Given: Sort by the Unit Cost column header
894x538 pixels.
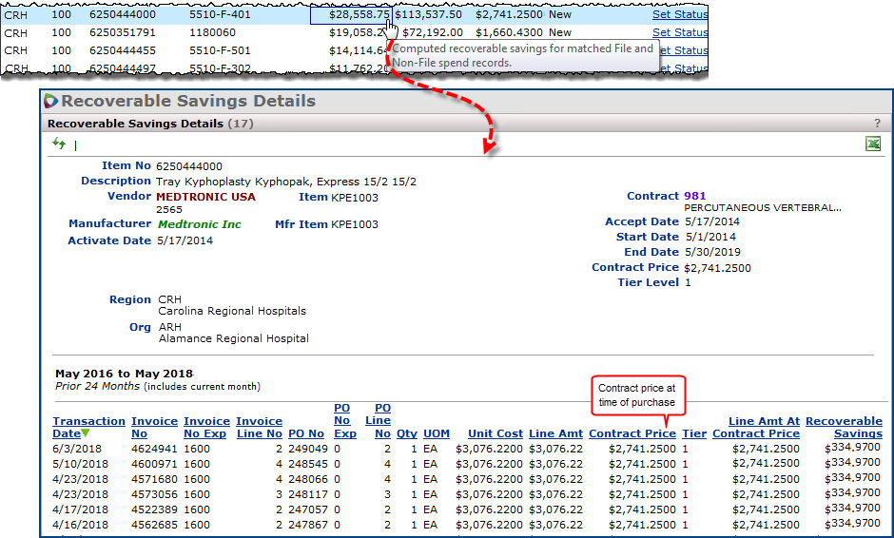Looking at the screenshot, I should [495, 433].
